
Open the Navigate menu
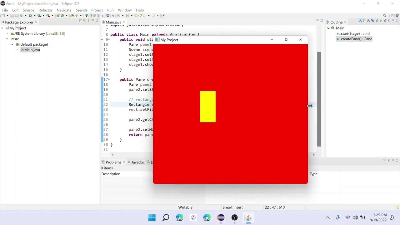64,10
